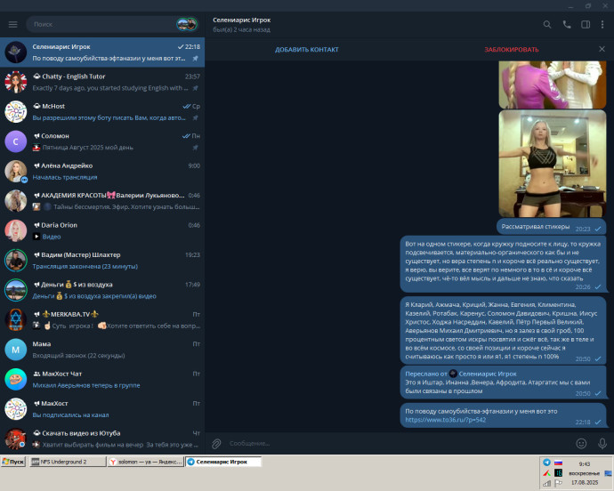Close the add contact bar

tap(602, 49)
